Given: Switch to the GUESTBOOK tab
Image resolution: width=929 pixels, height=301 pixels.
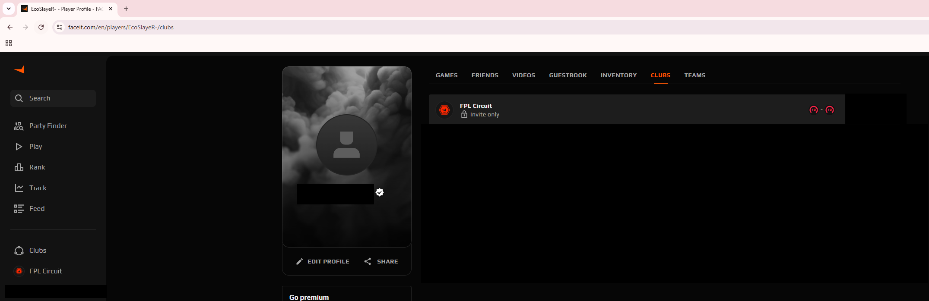Looking at the screenshot, I should [x=568, y=75].
